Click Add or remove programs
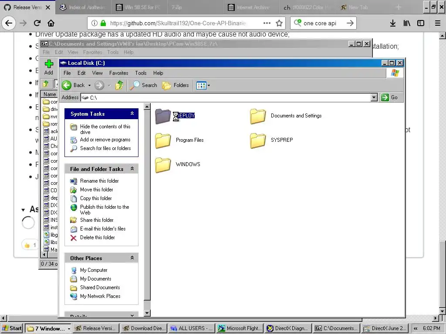Image resolution: width=446 pixels, height=334 pixels. 105,140
